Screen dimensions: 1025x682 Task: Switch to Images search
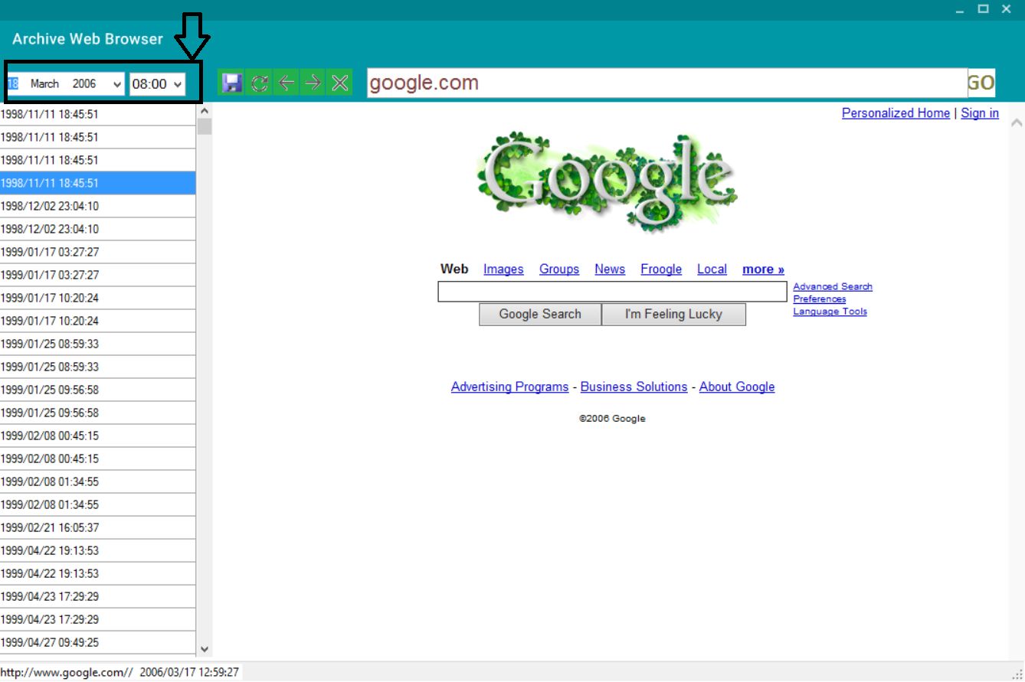click(503, 269)
